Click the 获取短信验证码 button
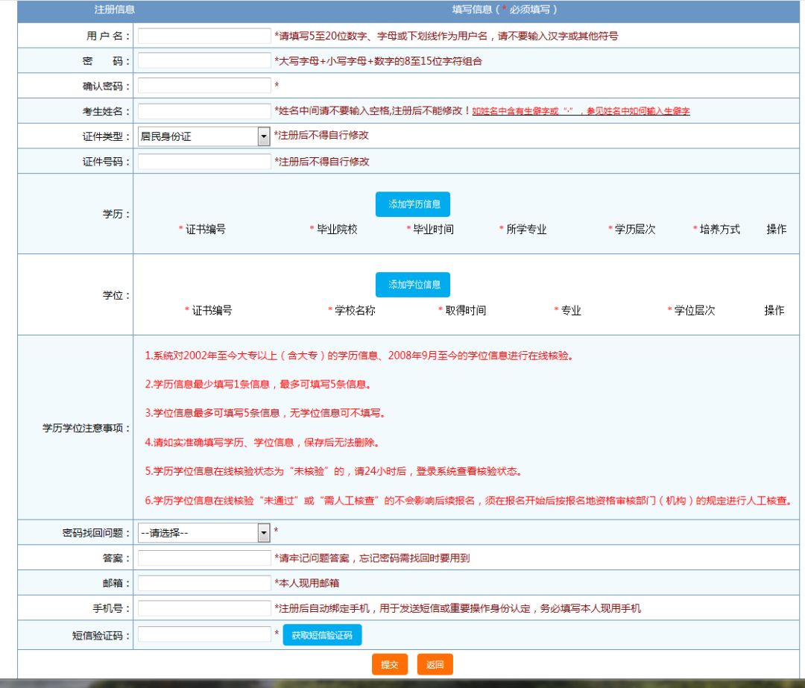Image resolution: width=805 pixels, height=688 pixels. tap(322, 635)
